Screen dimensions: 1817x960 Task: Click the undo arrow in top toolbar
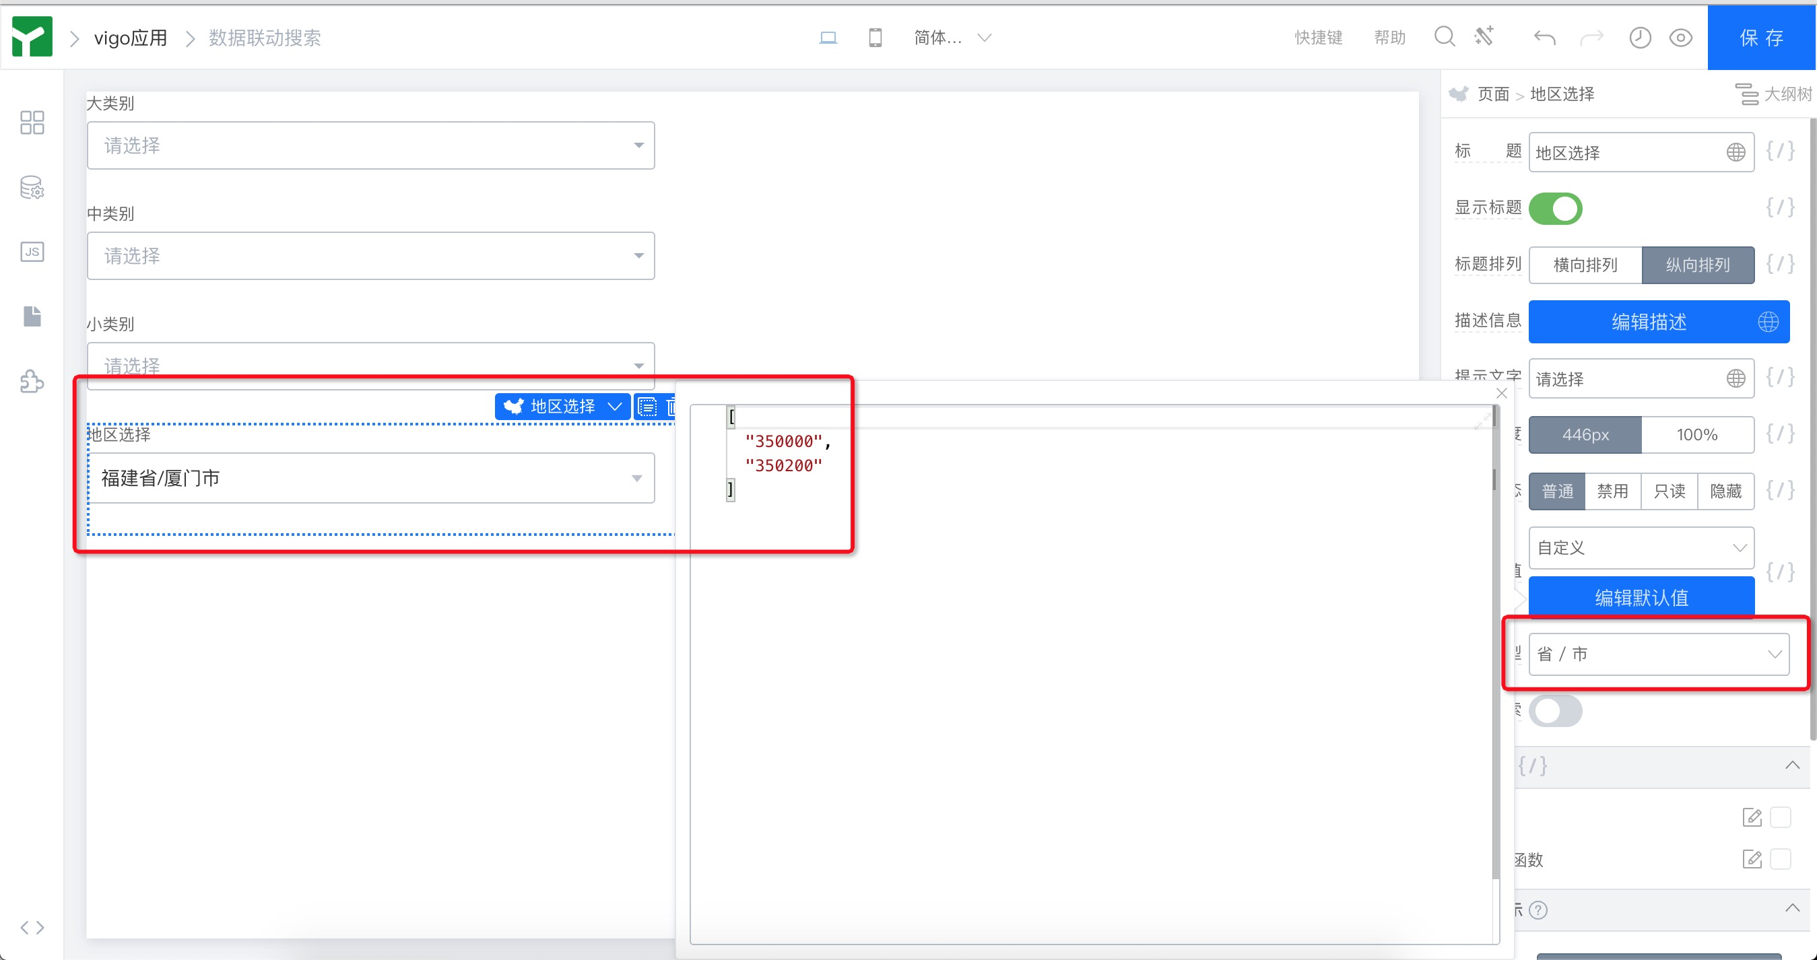(1544, 37)
